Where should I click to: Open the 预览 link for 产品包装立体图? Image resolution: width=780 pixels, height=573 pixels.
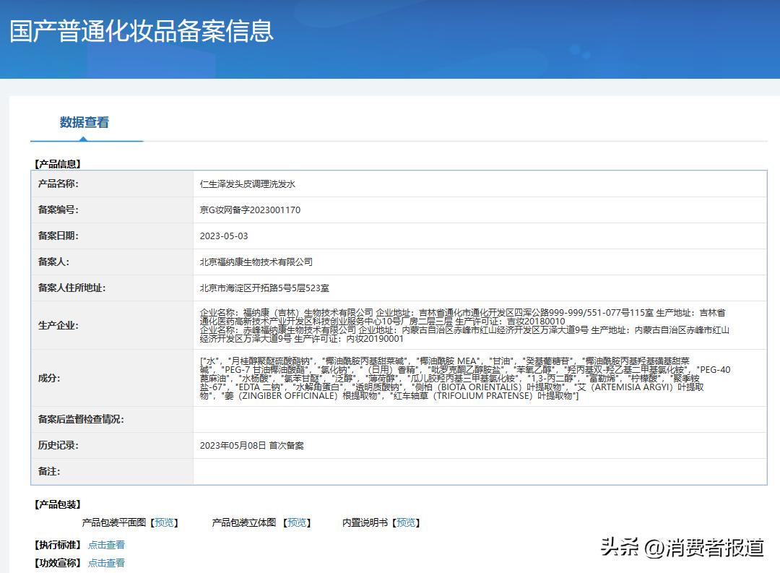[298, 522]
